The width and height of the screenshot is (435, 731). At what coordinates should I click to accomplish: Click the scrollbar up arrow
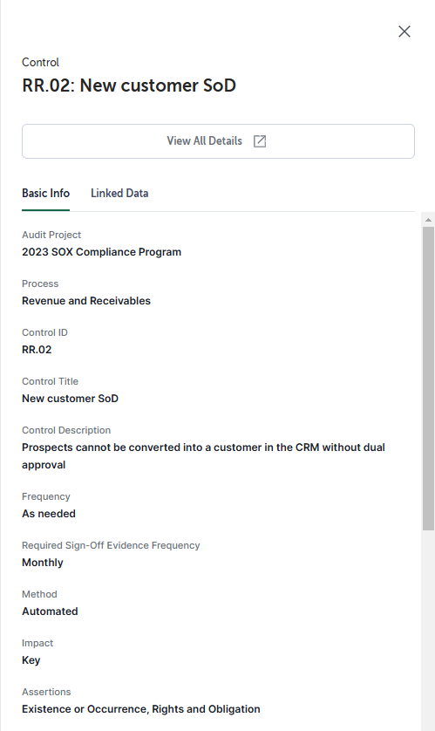[x=428, y=220]
